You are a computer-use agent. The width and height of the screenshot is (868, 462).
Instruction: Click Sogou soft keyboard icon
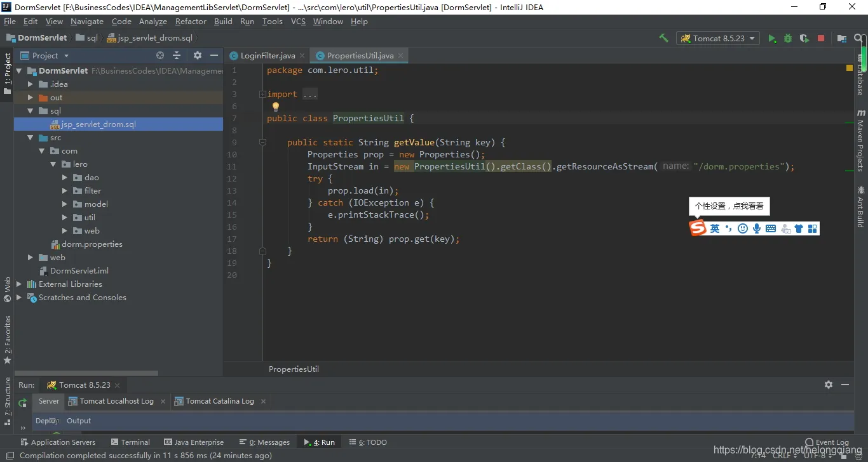pos(771,228)
